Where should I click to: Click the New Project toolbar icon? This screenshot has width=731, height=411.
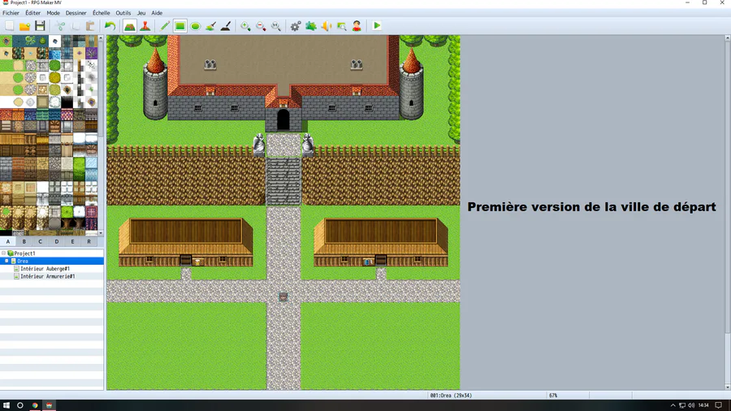(9, 26)
